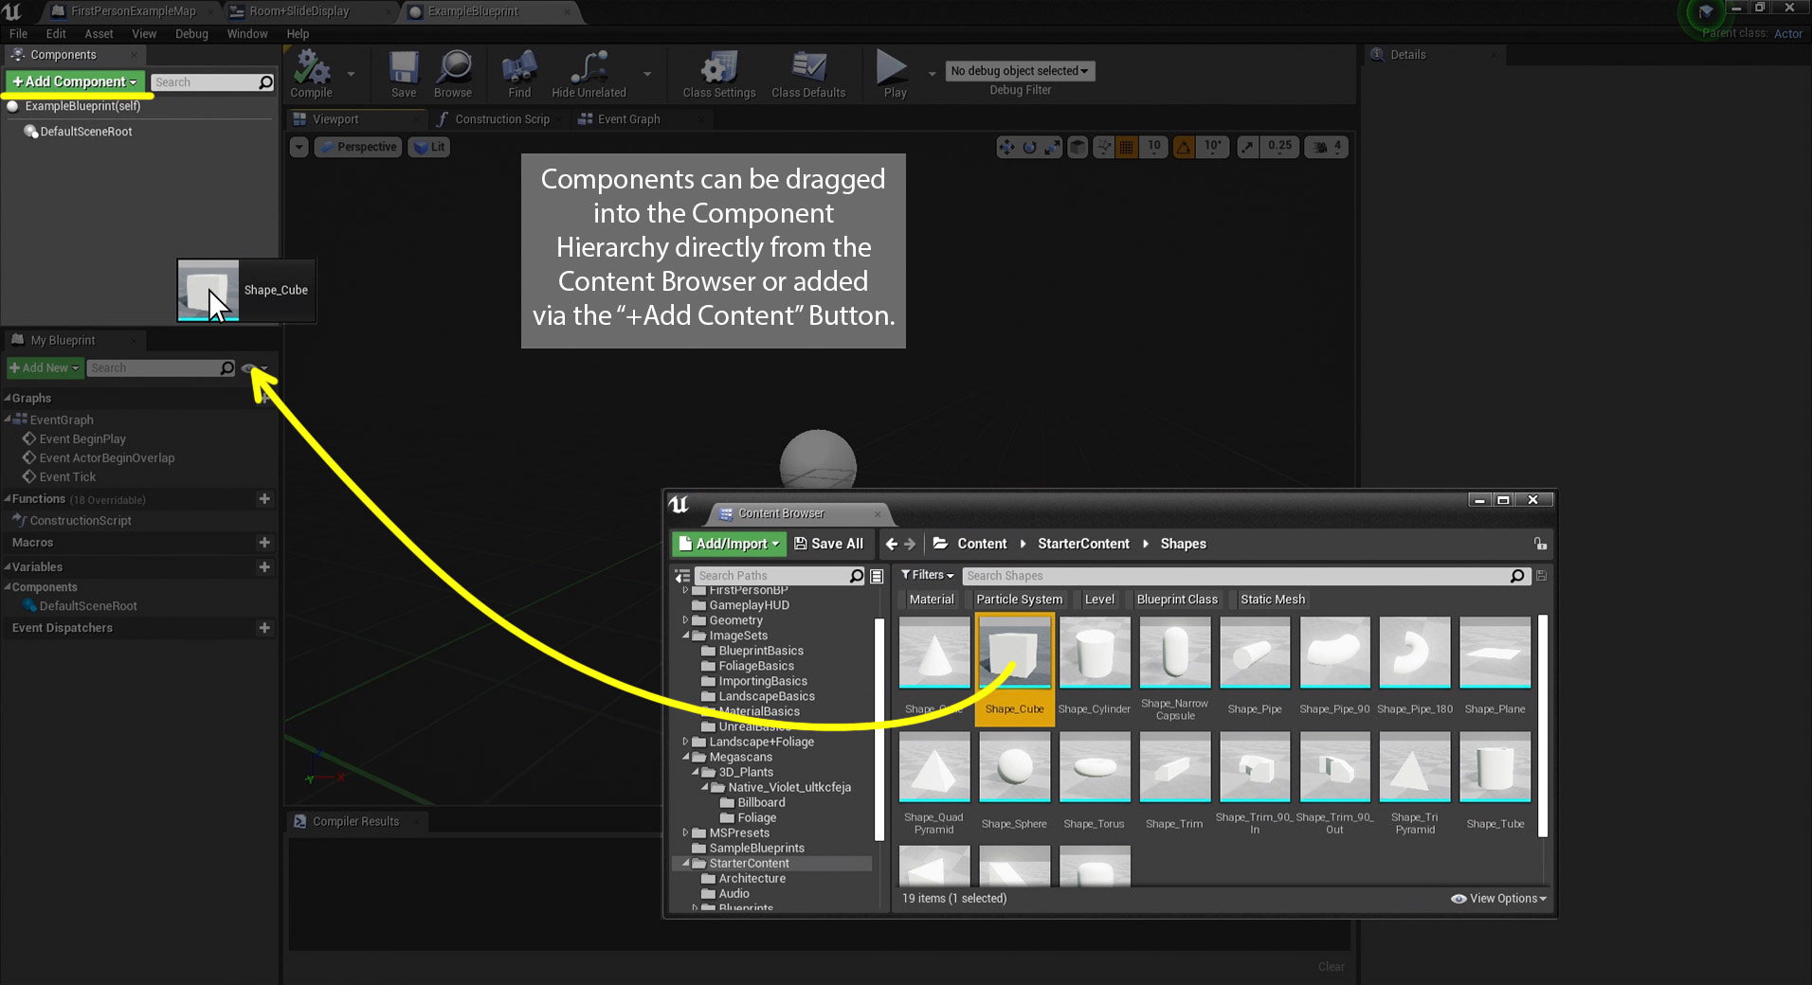Toggle grid snapping in viewport

[x=1127, y=147]
